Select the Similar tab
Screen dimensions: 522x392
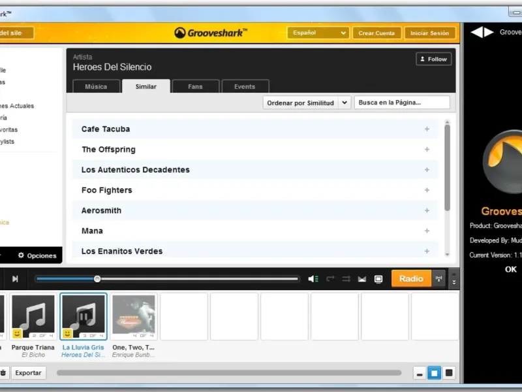146,86
